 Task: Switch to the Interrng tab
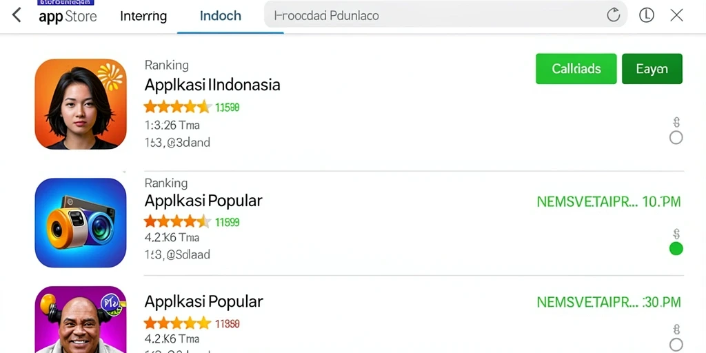coord(143,17)
